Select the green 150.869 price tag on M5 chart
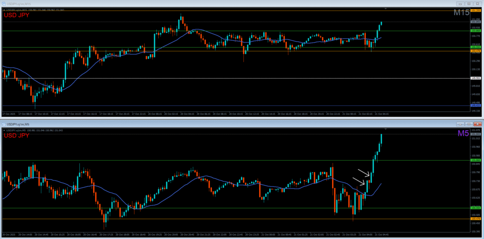 pyautogui.click(x=475, y=160)
